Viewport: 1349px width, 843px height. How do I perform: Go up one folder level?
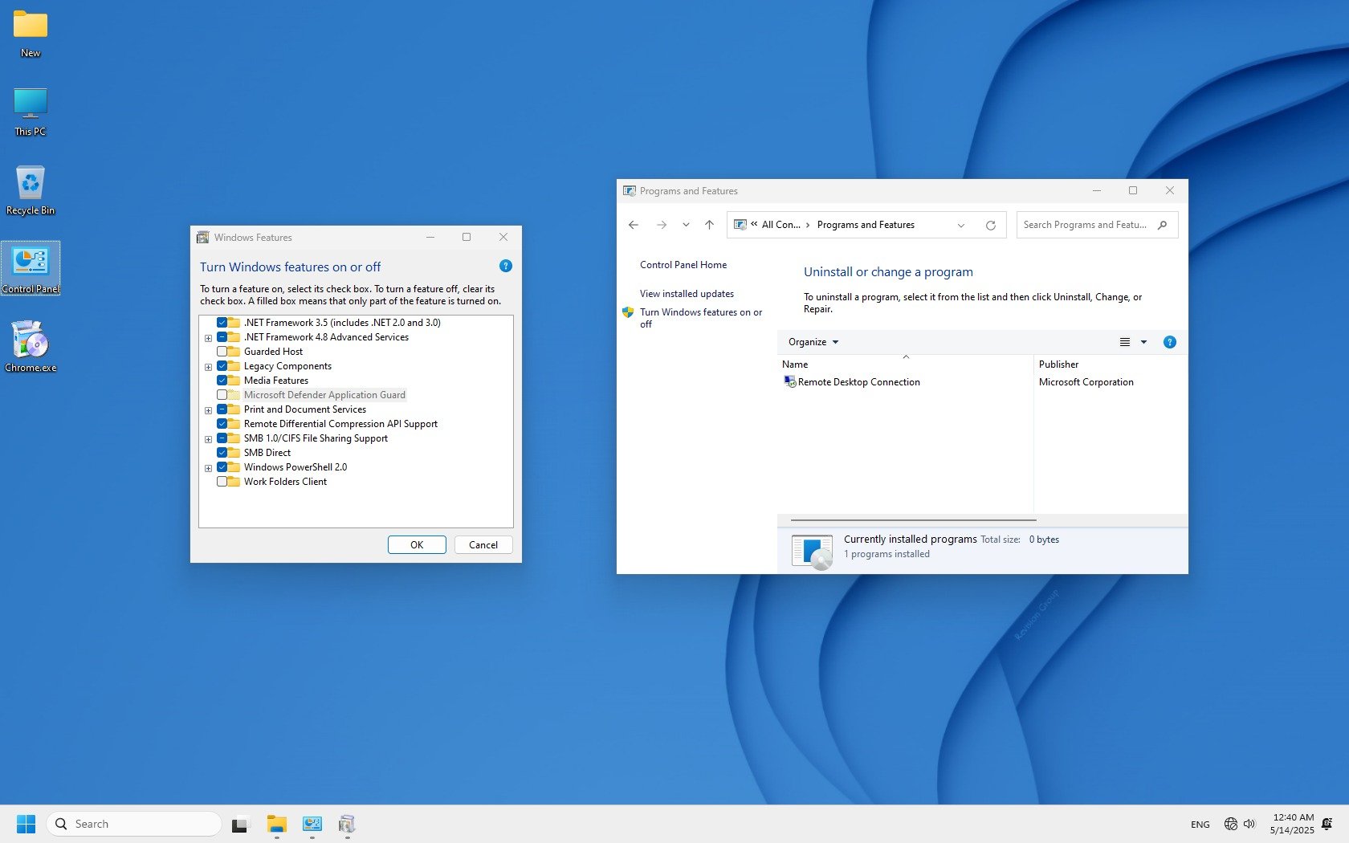(709, 226)
